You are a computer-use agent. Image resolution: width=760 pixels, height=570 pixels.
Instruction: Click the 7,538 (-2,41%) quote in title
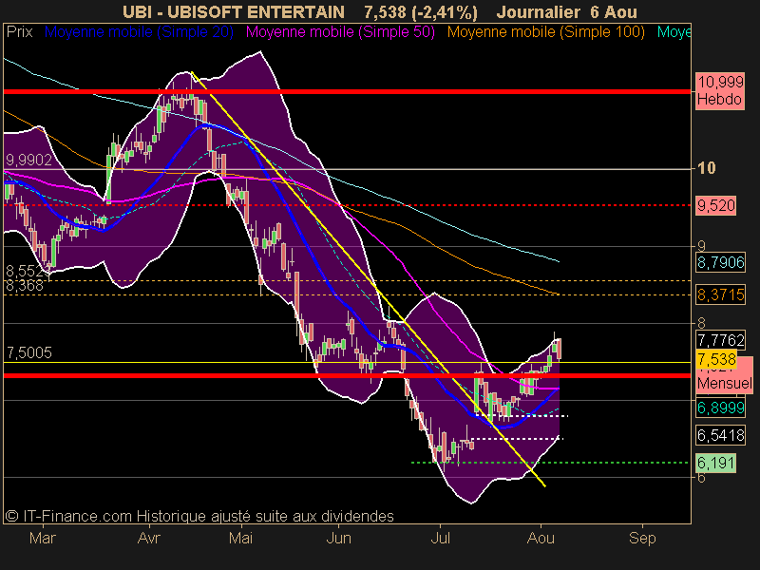point(421,11)
